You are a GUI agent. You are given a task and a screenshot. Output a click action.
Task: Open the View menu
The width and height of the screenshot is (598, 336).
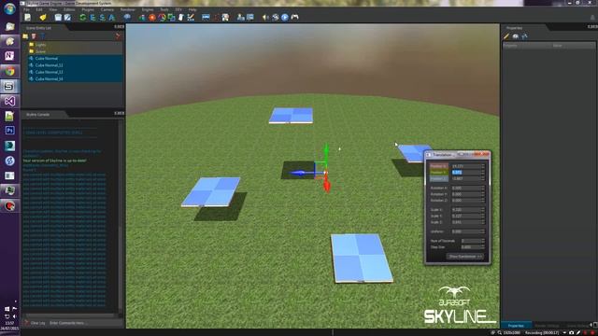tap(53, 9)
